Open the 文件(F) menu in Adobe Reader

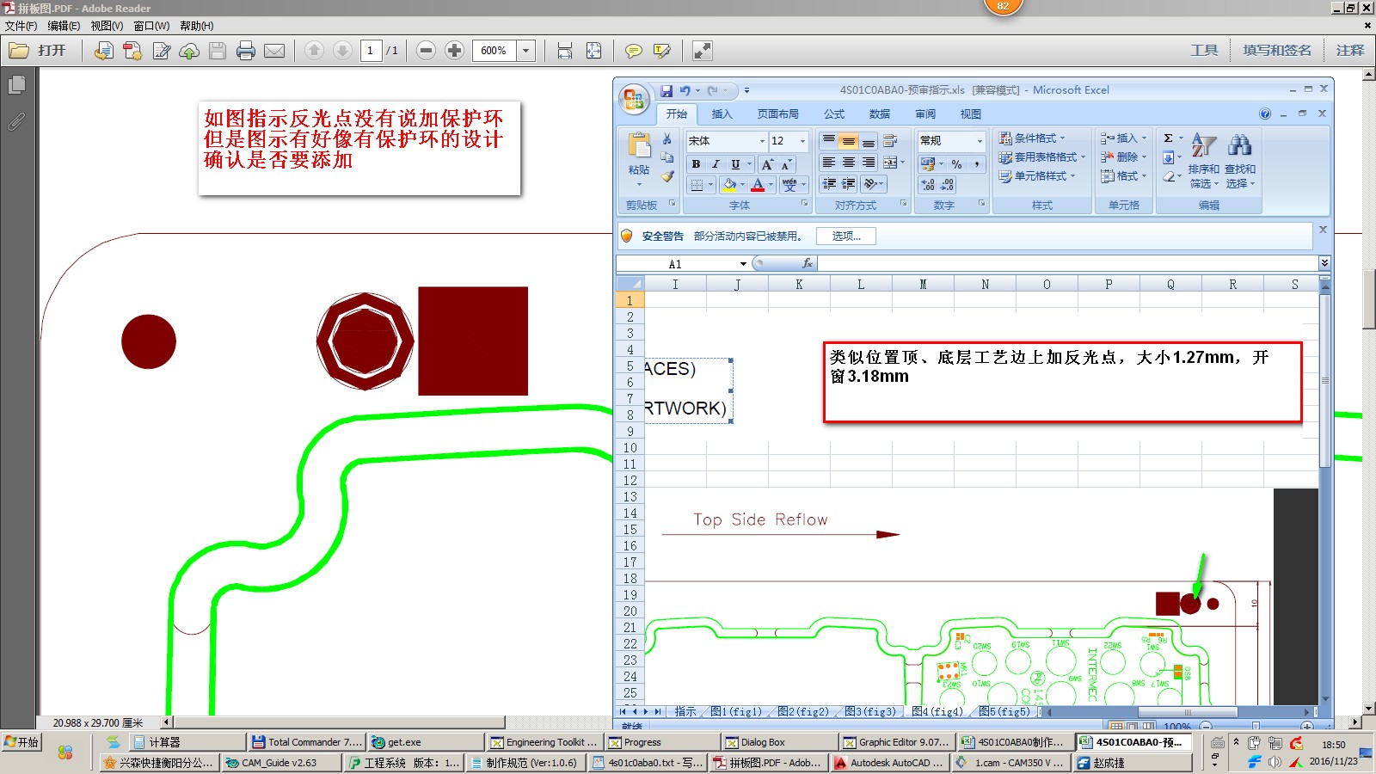pos(21,26)
